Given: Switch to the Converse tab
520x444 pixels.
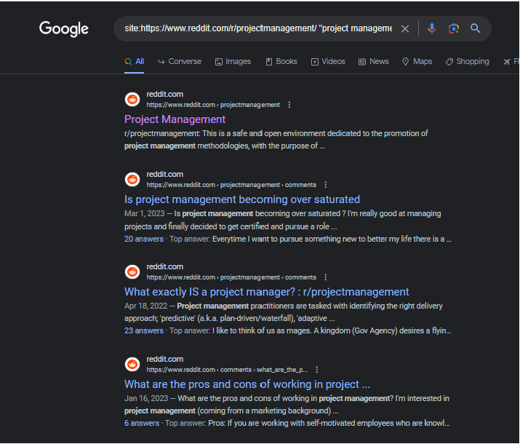Looking at the screenshot, I should (x=180, y=62).
